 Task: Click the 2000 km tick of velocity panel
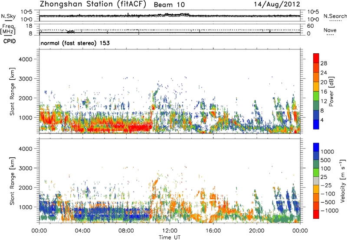pyautogui.click(x=25, y=188)
